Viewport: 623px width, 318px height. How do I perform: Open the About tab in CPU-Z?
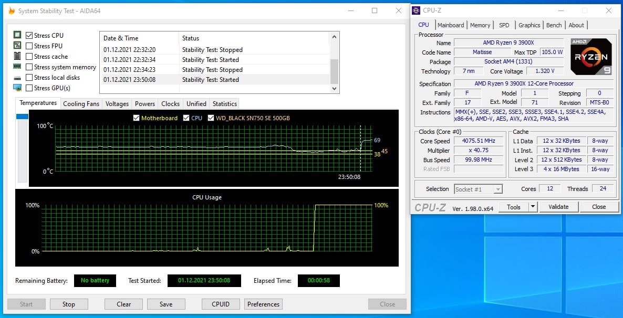576,25
